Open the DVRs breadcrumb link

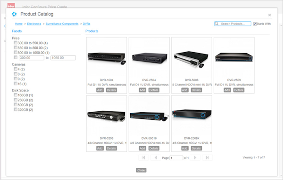click(x=86, y=24)
